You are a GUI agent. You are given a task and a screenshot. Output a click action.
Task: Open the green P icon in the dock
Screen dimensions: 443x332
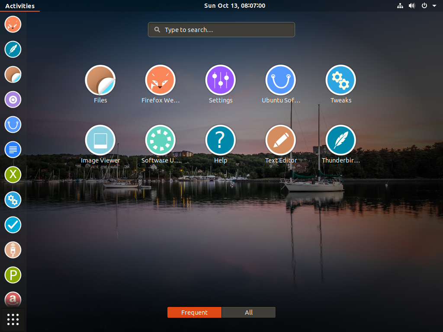(x=13, y=275)
